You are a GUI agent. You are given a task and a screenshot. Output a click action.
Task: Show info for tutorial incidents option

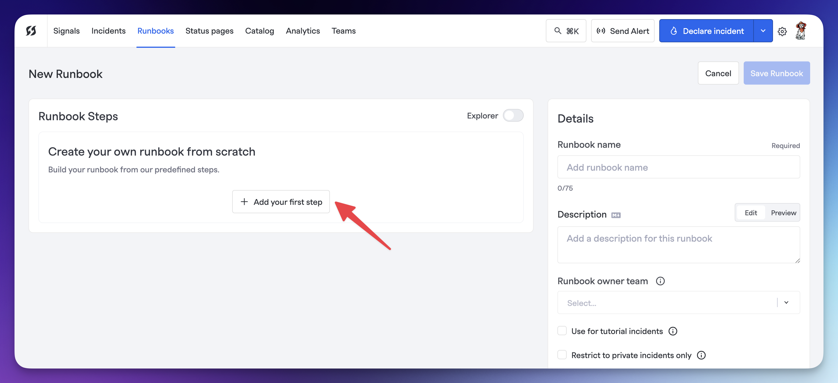point(673,331)
